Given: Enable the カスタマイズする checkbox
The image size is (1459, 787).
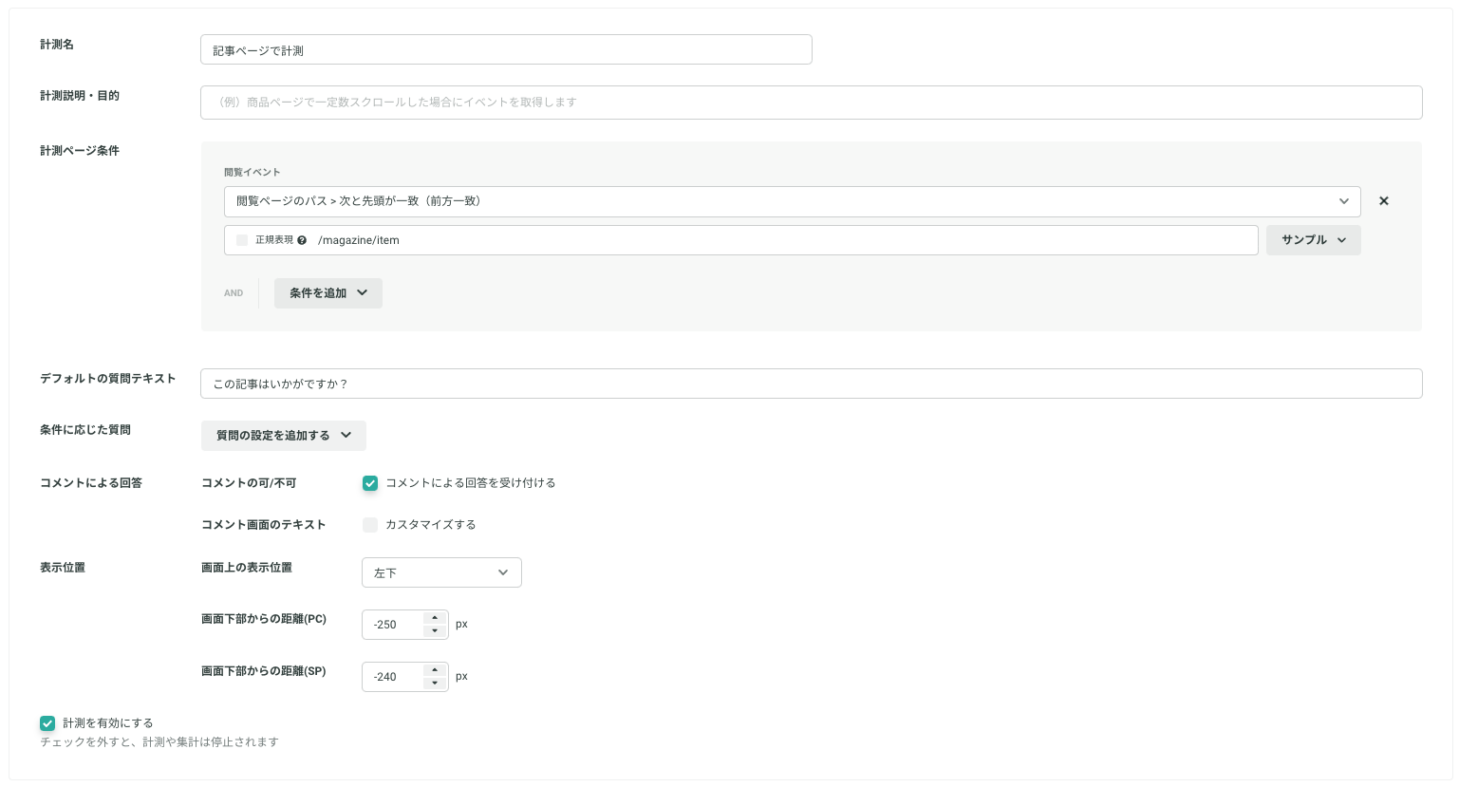Looking at the screenshot, I should pyautogui.click(x=370, y=525).
